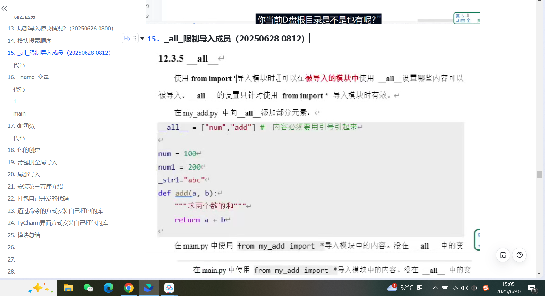Expand hidden tray icons with the chevron

tap(435, 288)
